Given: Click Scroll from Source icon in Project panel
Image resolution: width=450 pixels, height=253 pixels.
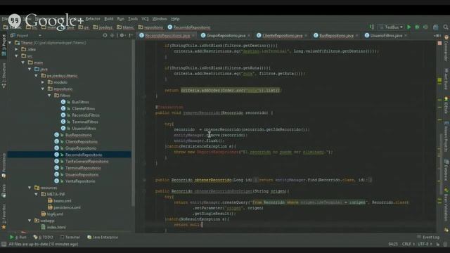Looking at the screenshot, I should [x=105, y=36].
